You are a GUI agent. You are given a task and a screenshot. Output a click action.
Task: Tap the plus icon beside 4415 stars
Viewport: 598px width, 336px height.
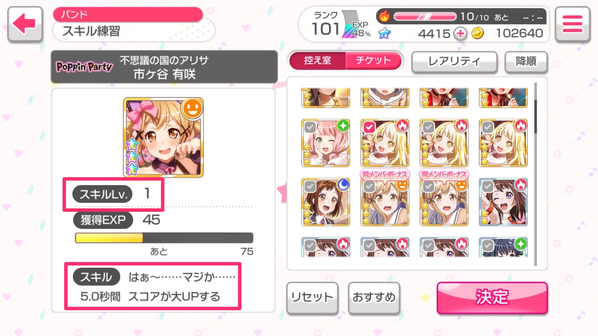click(x=460, y=34)
